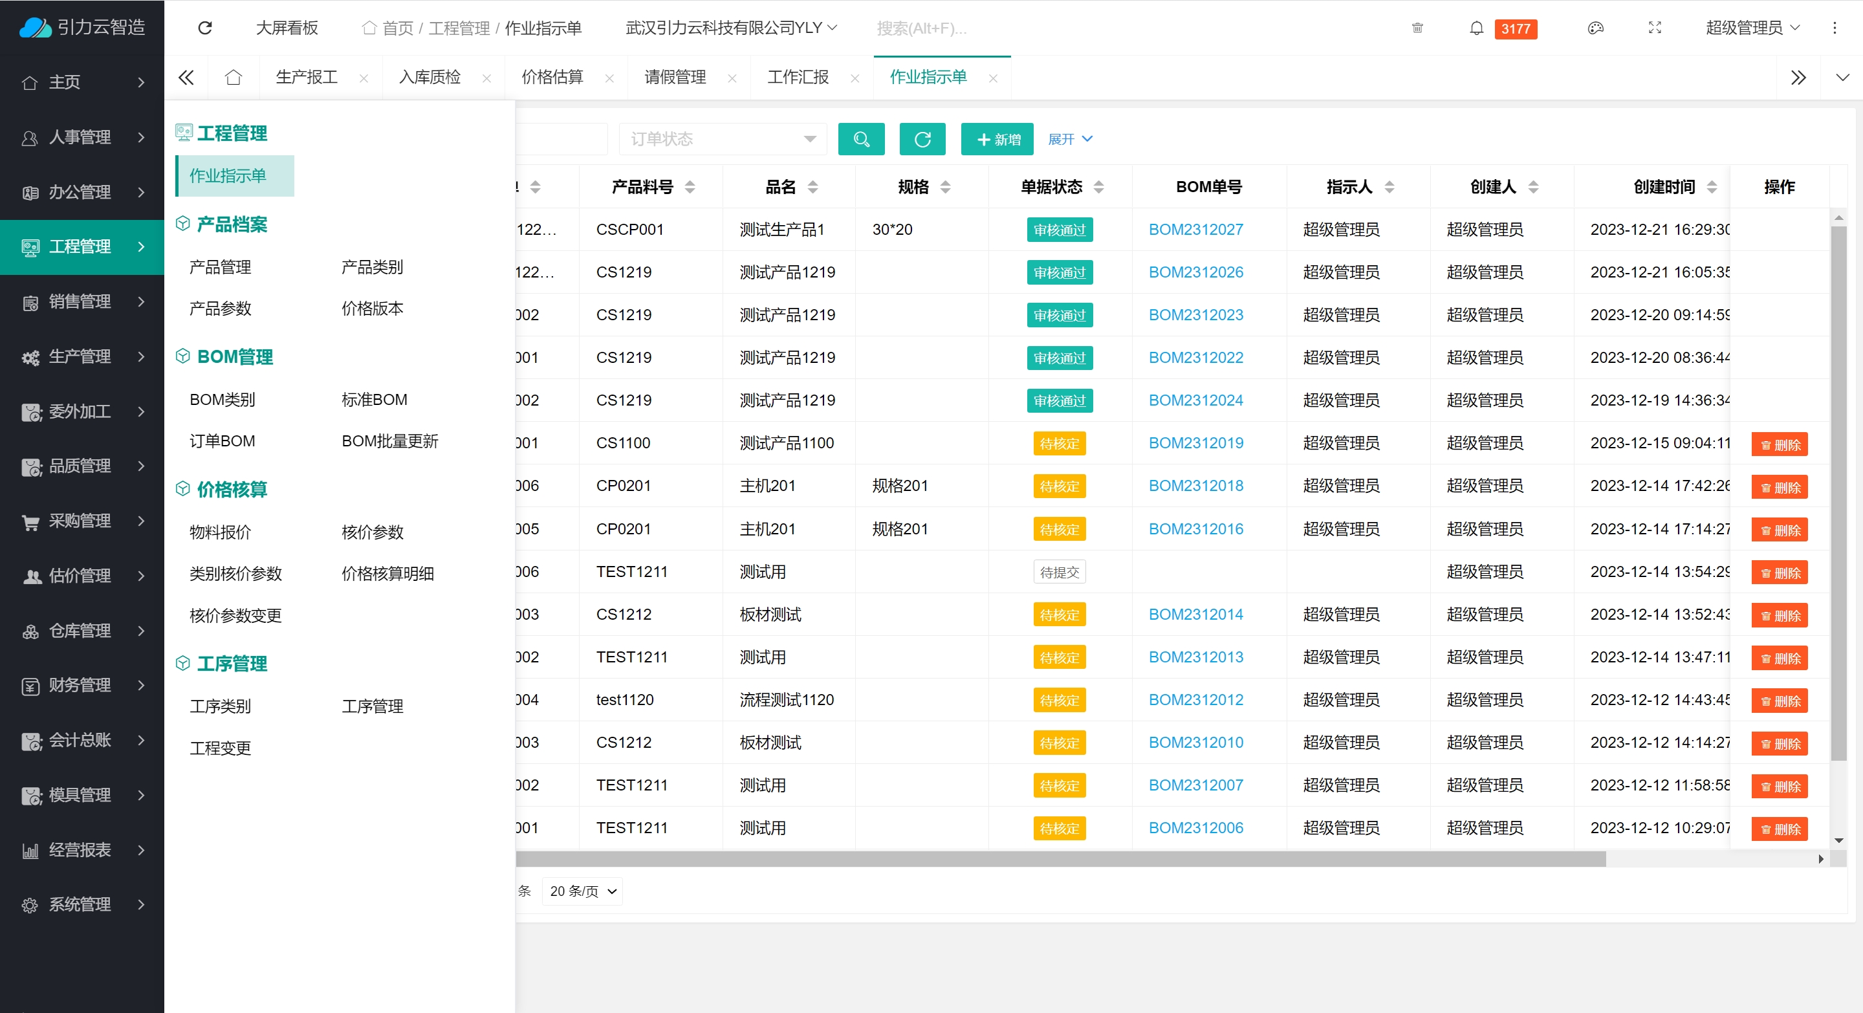The width and height of the screenshot is (1863, 1013).
Task: Click the theme palette icon
Action: click(1595, 28)
